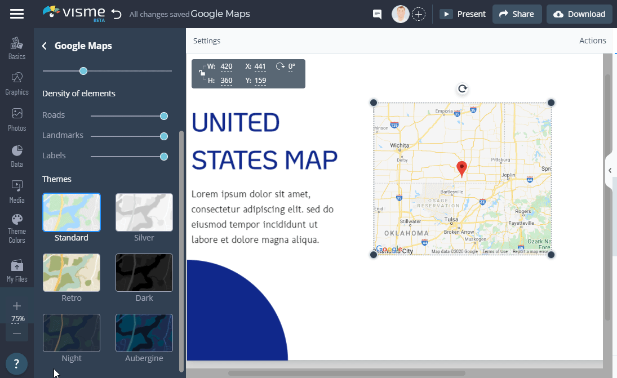Open the Data sidebar panel
The height and width of the screenshot is (378, 617).
17,156
